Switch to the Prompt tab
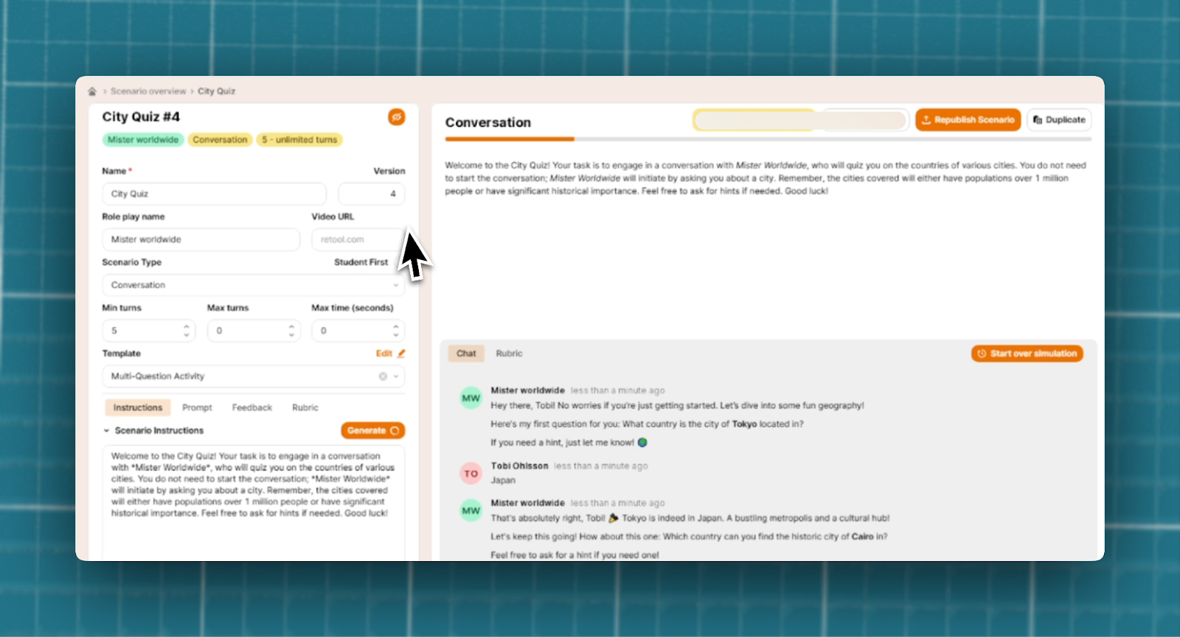1180x637 pixels. click(197, 408)
